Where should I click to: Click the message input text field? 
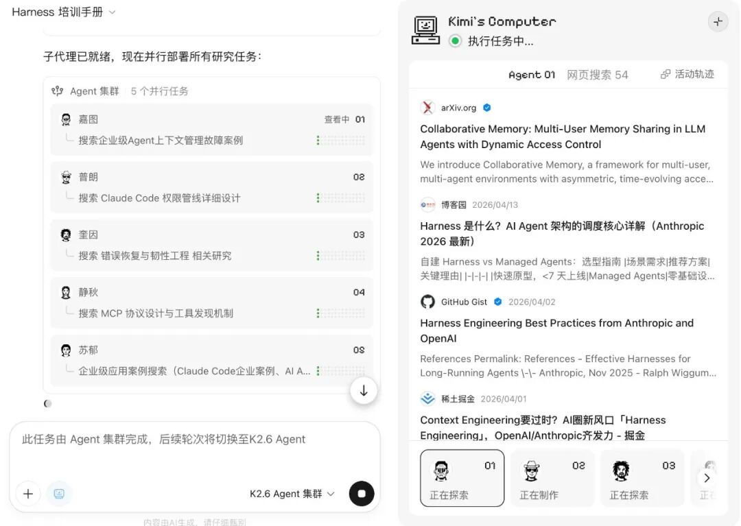coord(194,449)
